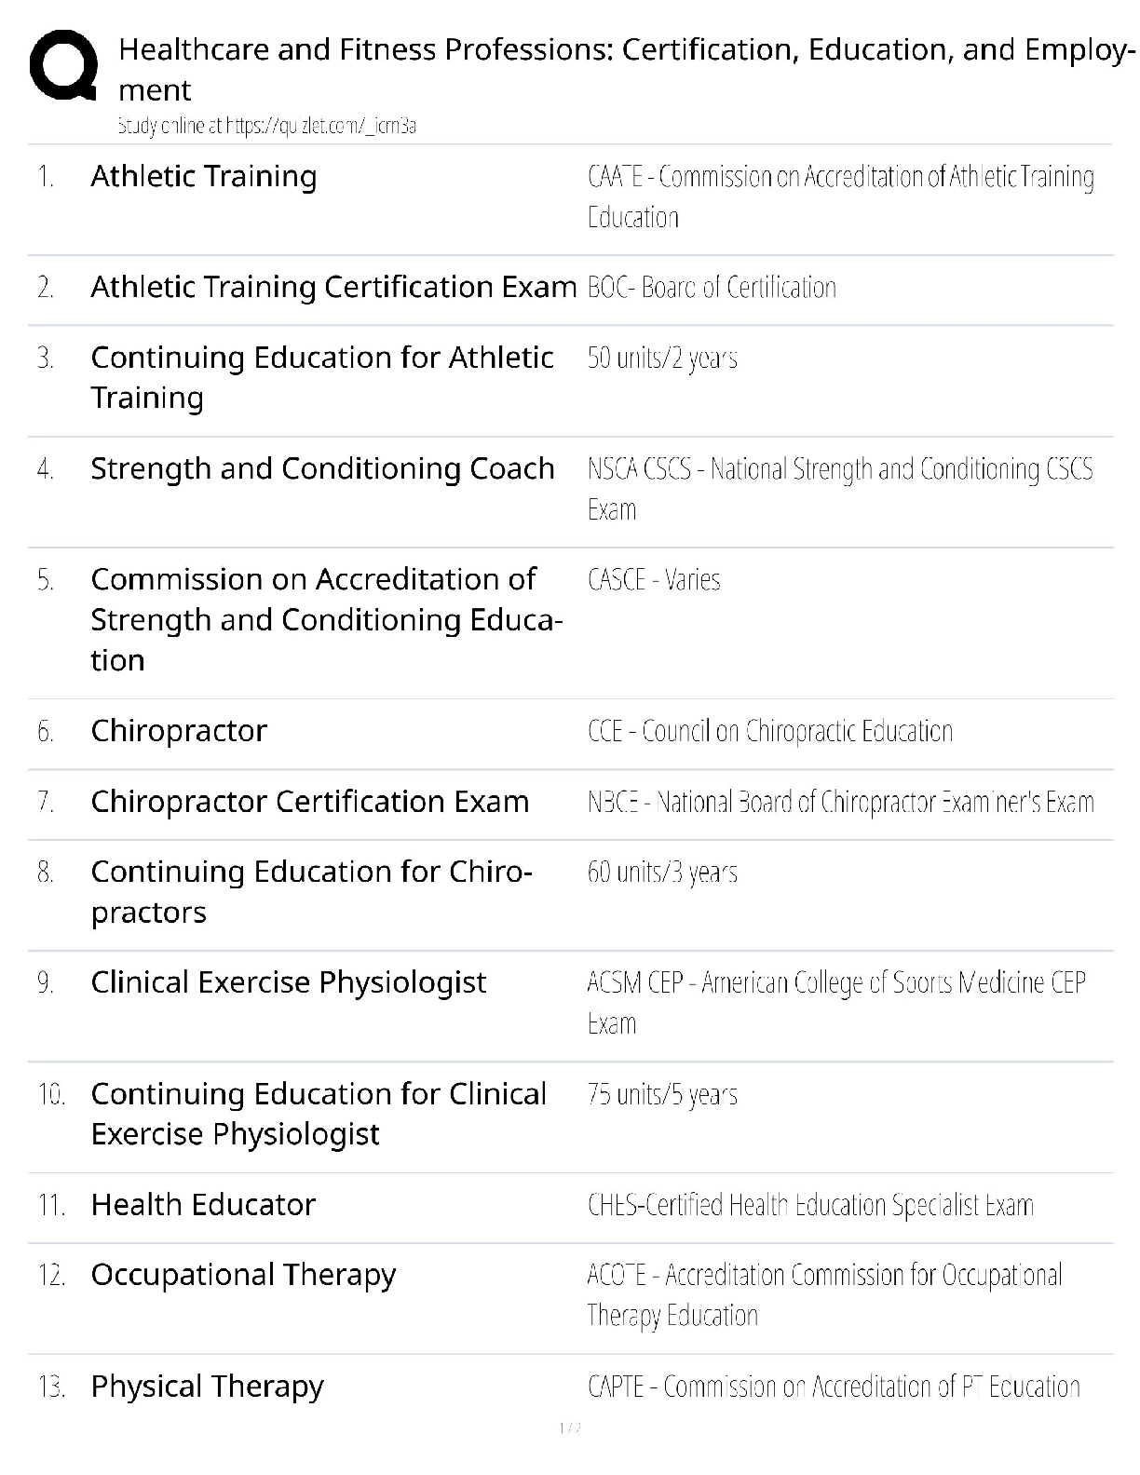Click the CASCE - Varies definition

coord(654,579)
